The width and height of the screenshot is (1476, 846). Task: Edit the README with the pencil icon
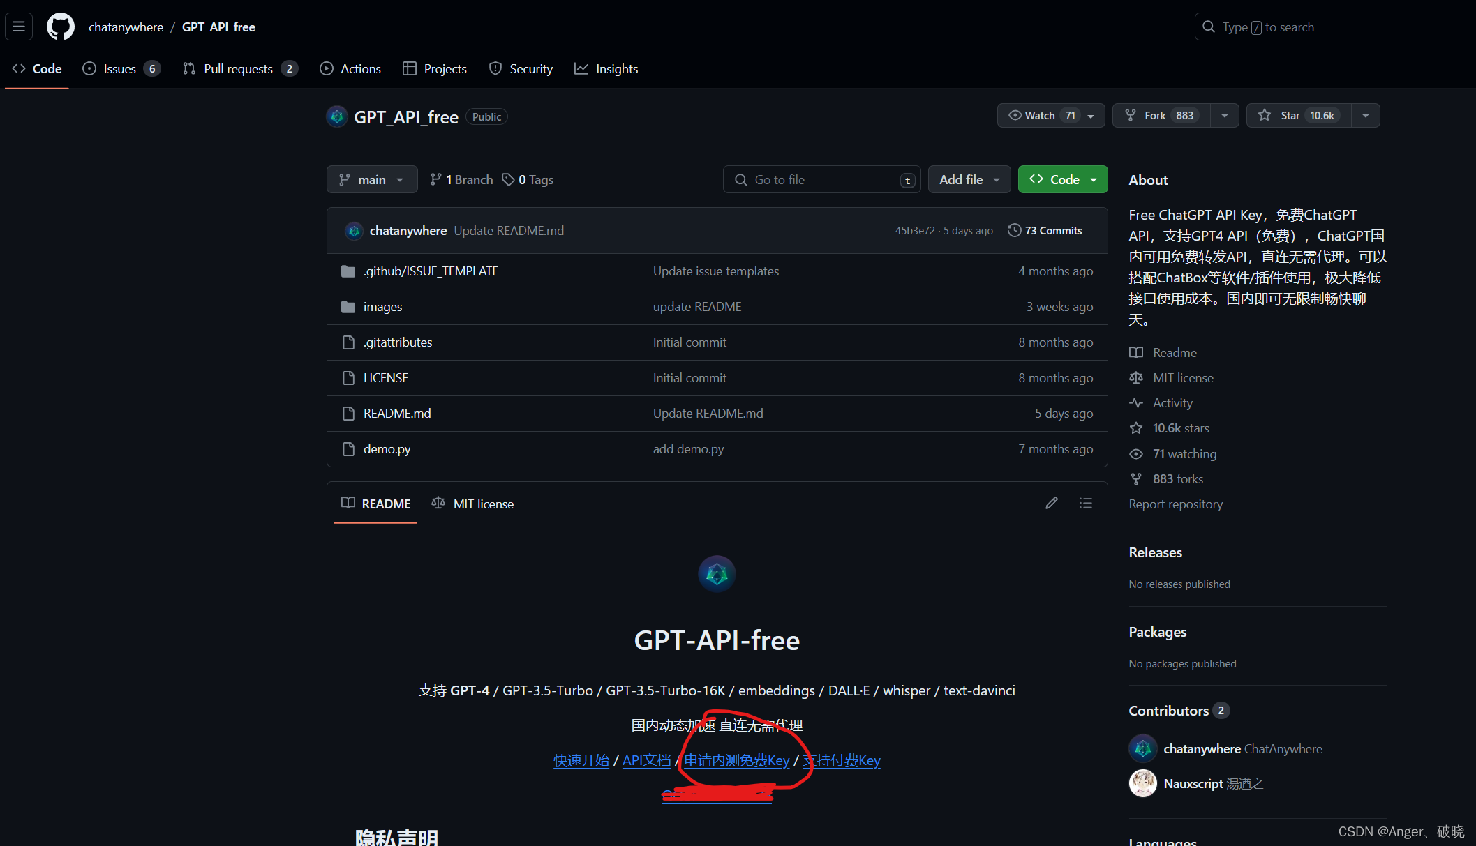[1052, 503]
